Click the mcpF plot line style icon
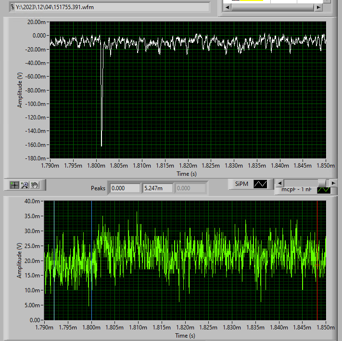 point(323,190)
